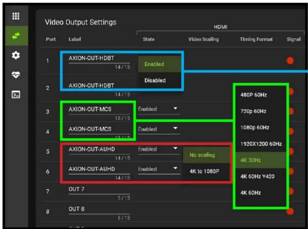
Task: Click the State column header
Action: pos(149,39)
